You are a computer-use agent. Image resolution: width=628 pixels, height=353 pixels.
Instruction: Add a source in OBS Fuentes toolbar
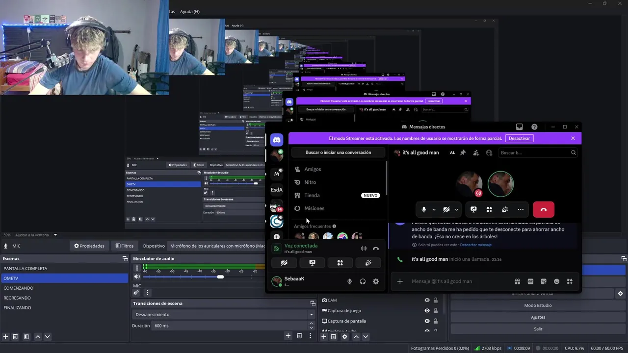324,337
